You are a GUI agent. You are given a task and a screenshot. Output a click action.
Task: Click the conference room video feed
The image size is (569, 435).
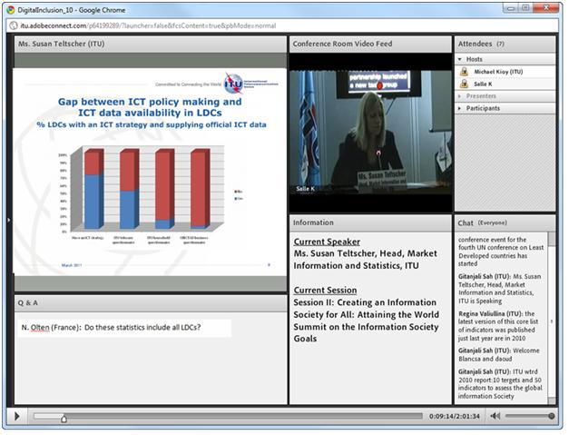tap(370, 133)
